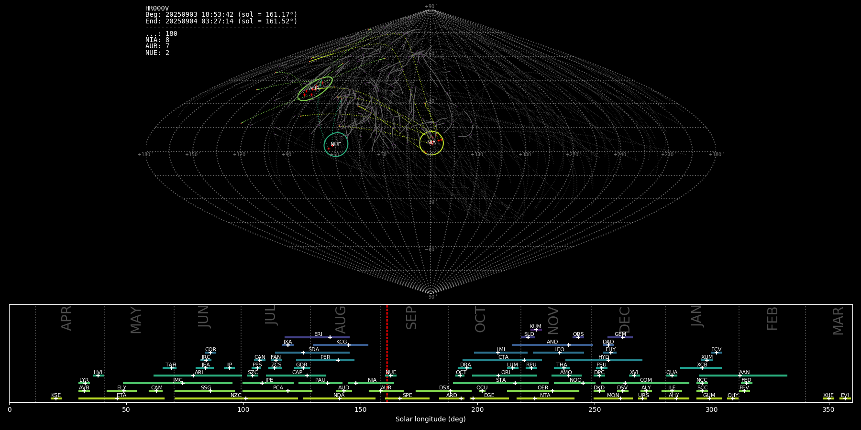The image size is (861, 430).
Task: Click the OER shower label in timeline
Action: pos(543,387)
